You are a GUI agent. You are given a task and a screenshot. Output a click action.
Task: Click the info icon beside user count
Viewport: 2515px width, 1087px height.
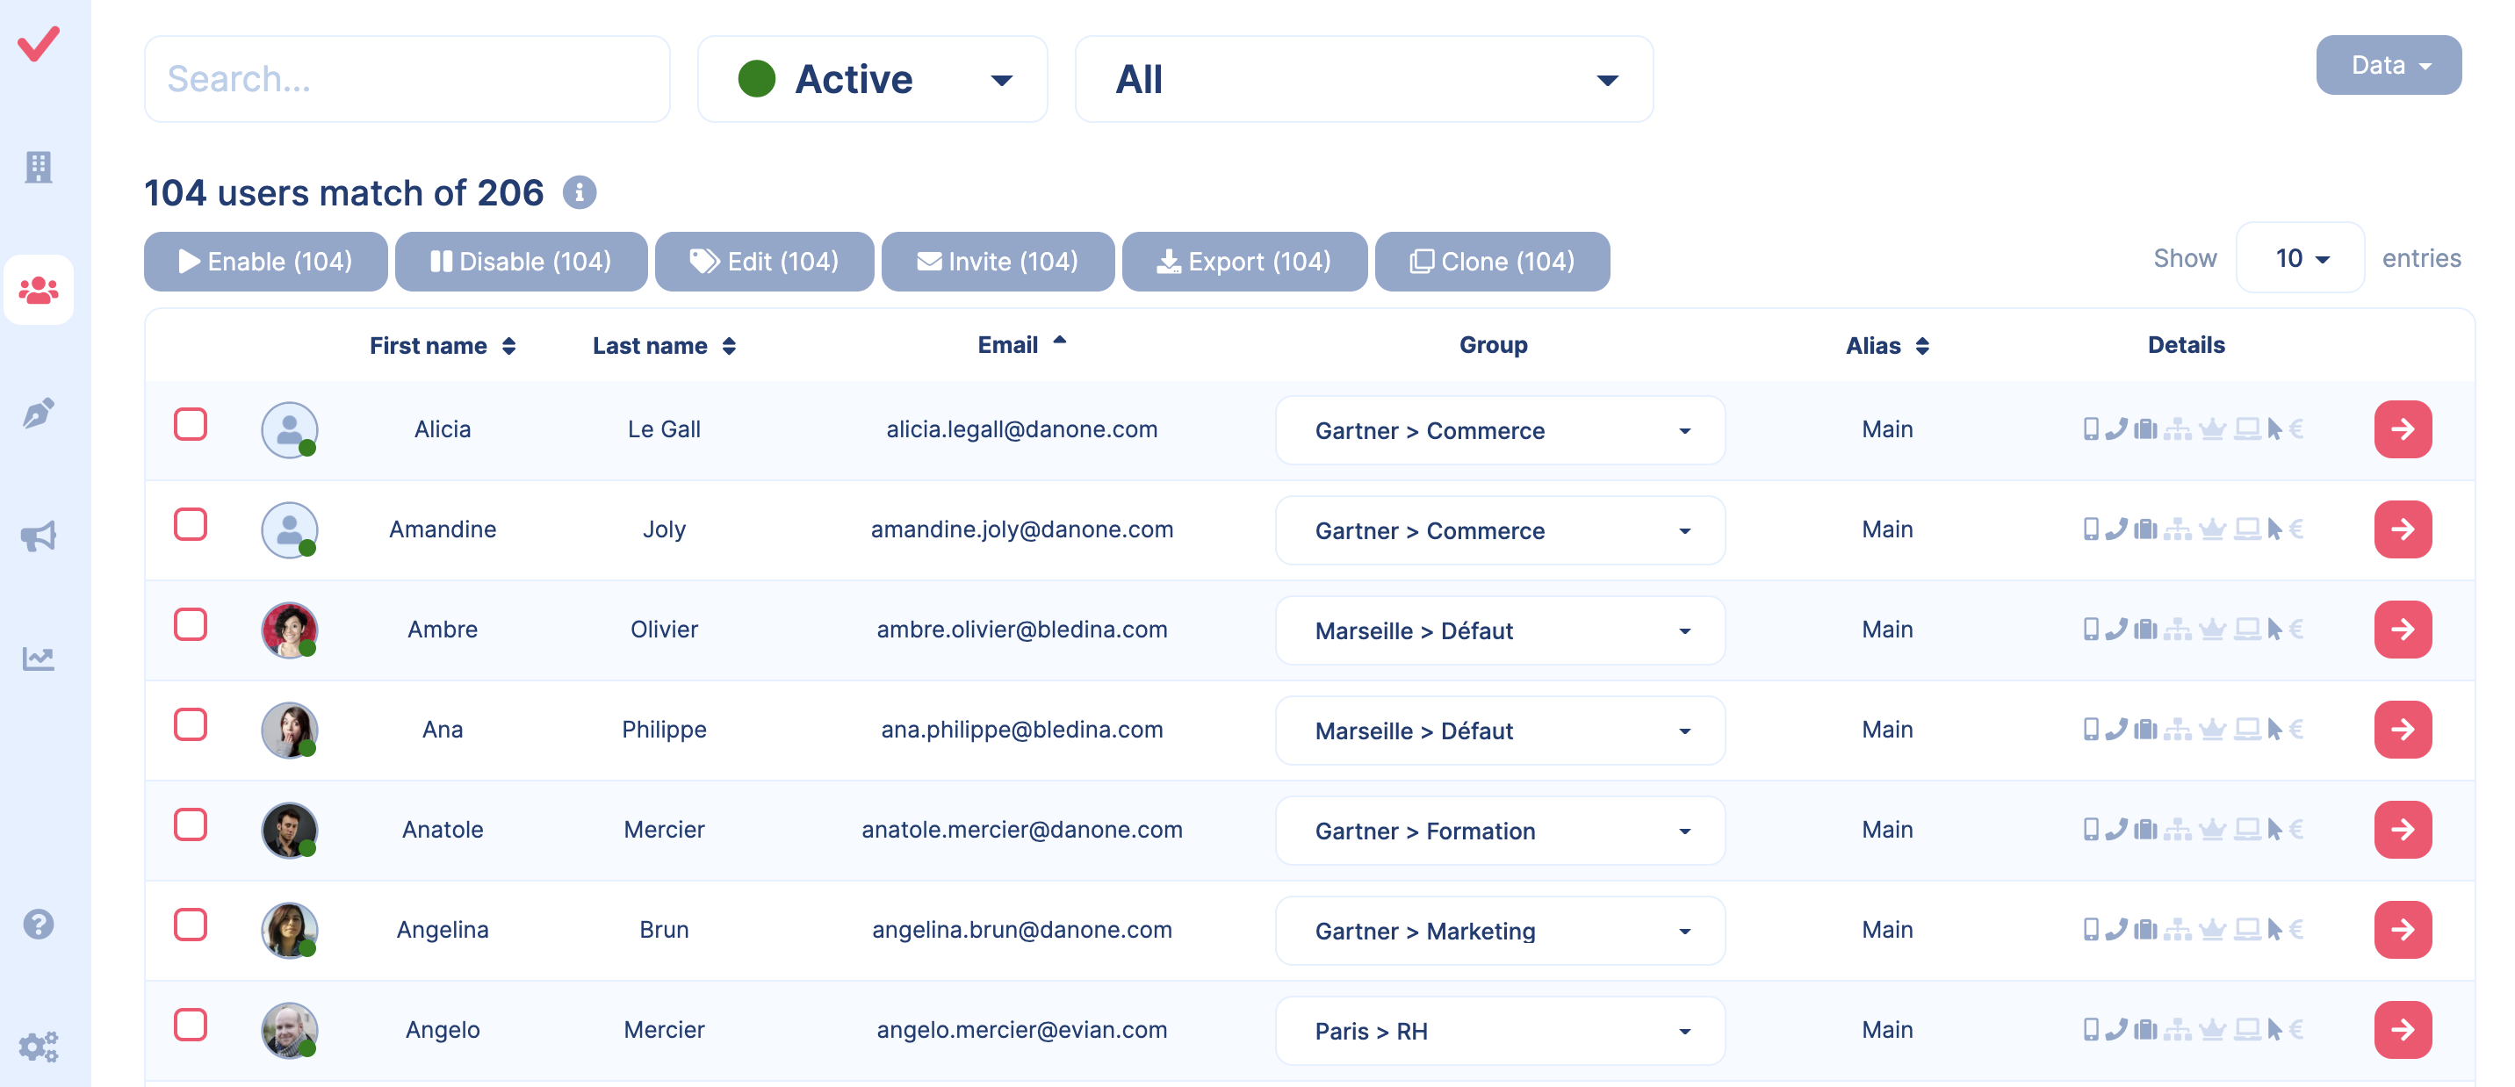579,192
